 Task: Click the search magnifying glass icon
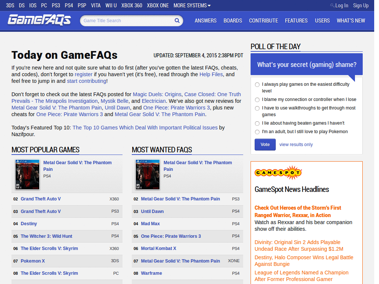(177, 20)
